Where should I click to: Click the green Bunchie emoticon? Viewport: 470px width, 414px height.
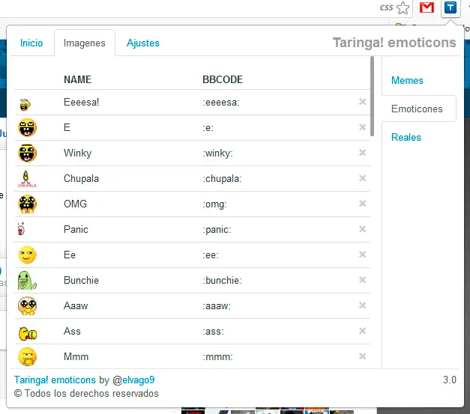pyautogui.click(x=27, y=281)
